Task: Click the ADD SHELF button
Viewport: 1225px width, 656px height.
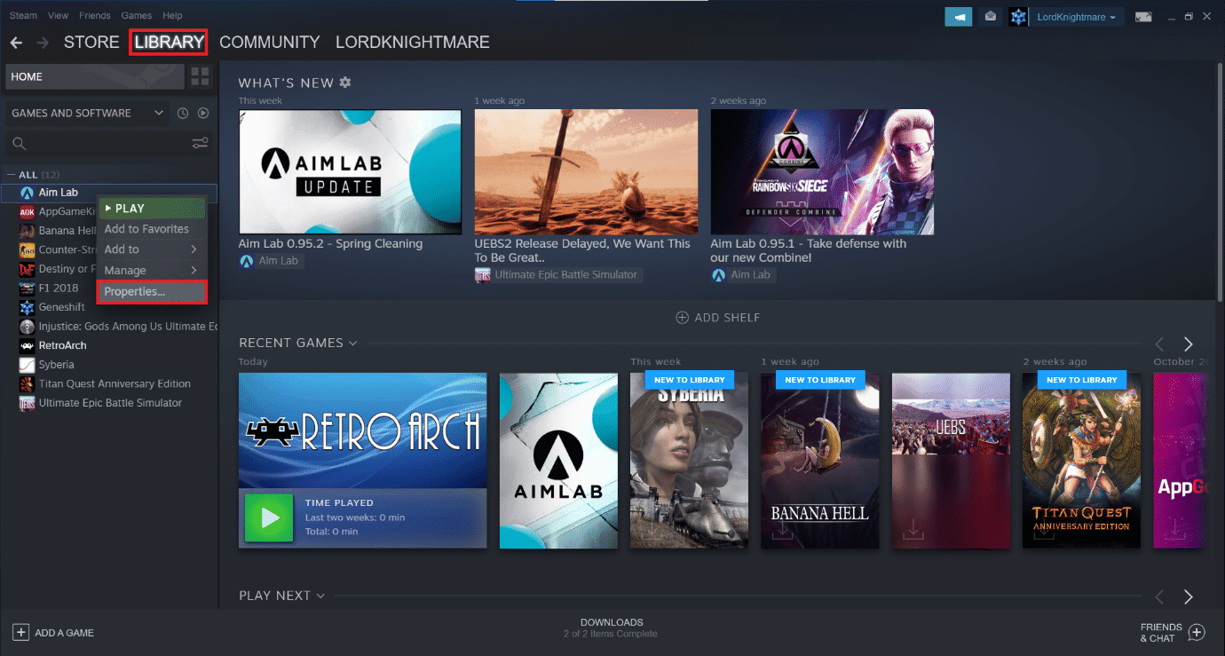Action: [718, 318]
